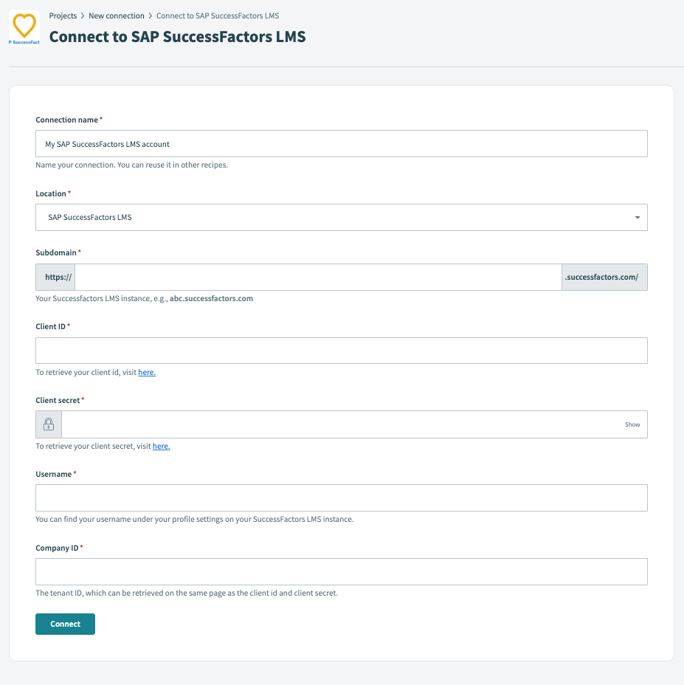
Task: Click the https:// prefix label
Action: pos(55,276)
